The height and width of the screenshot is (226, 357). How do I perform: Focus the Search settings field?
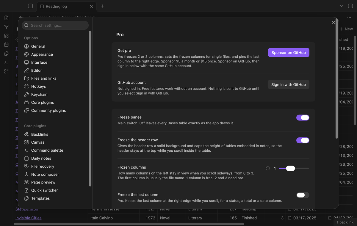(x=55, y=25)
